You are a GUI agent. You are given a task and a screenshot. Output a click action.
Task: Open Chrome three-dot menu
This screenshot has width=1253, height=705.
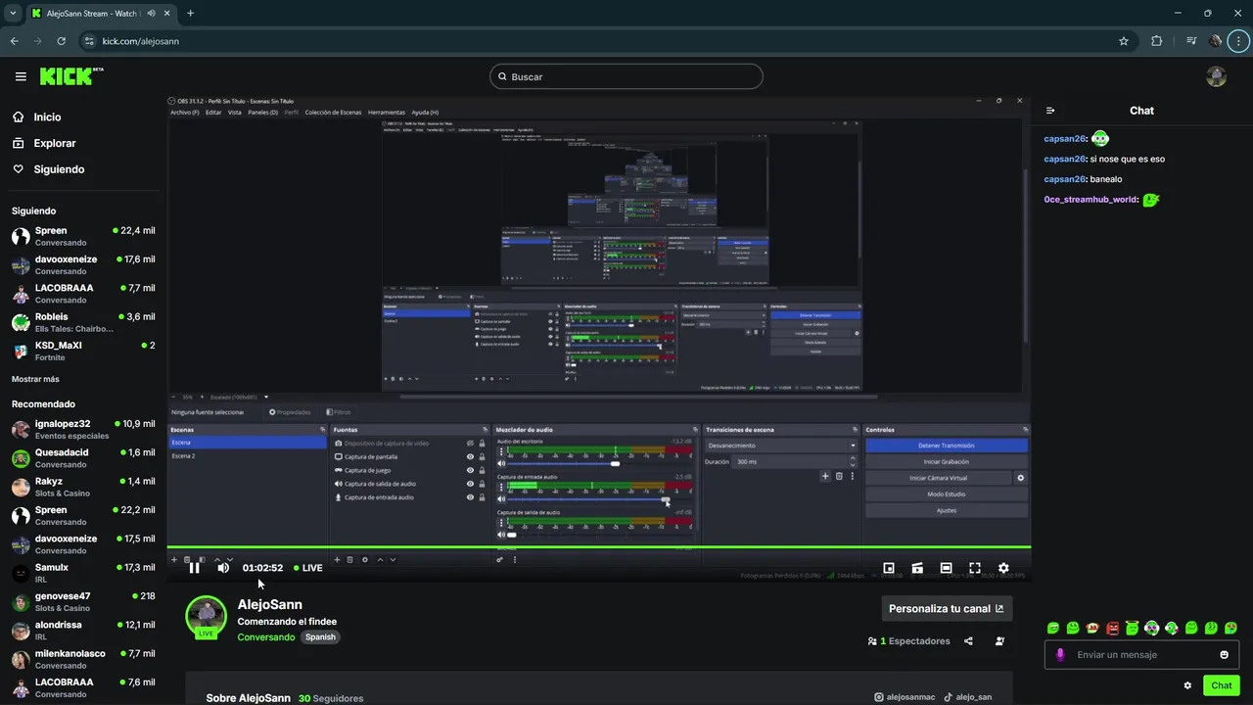(1239, 41)
